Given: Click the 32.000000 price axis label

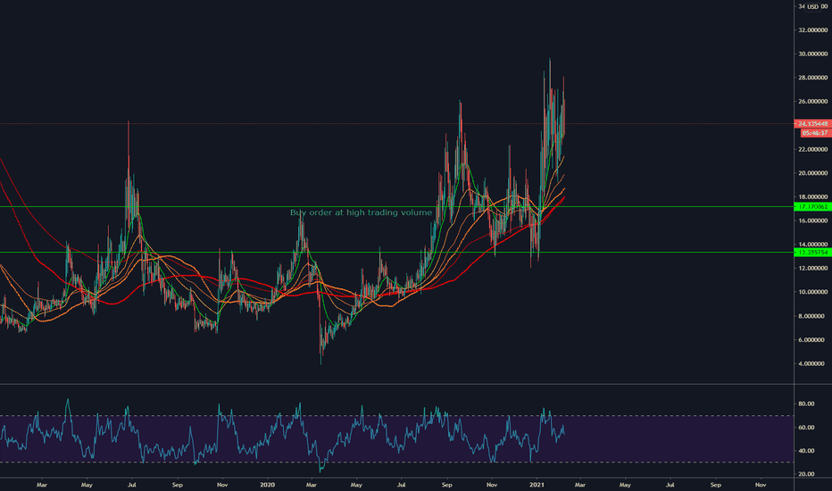Looking at the screenshot, I should [x=813, y=30].
